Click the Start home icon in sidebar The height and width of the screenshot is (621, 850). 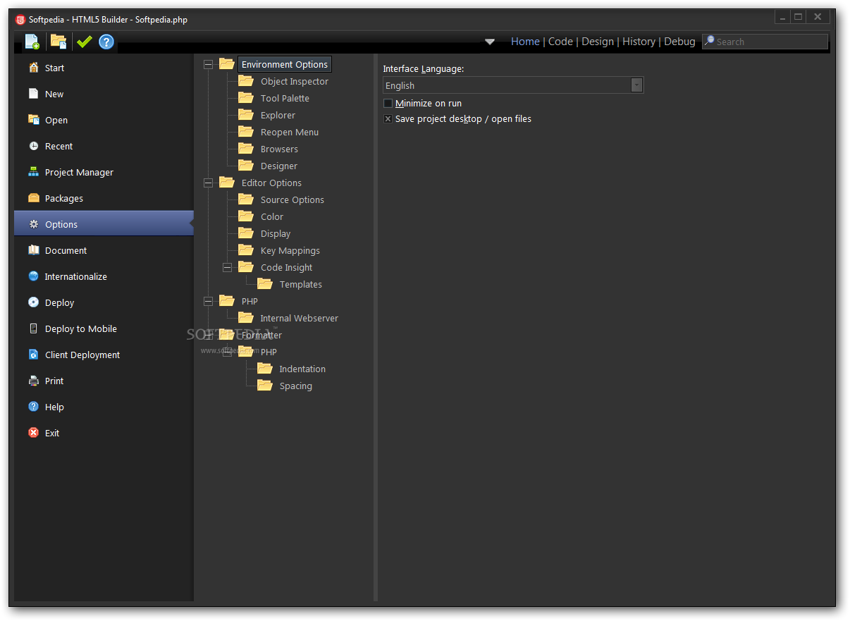coord(34,68)
